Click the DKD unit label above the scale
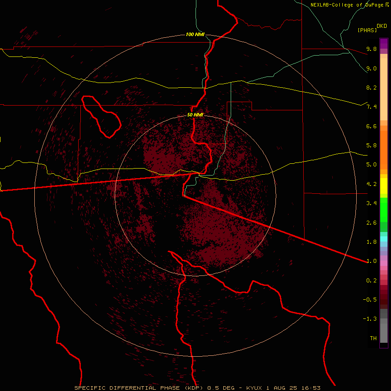Image resolution: width=391 pixels, height=391 pixels. click(x=382, y=26)
